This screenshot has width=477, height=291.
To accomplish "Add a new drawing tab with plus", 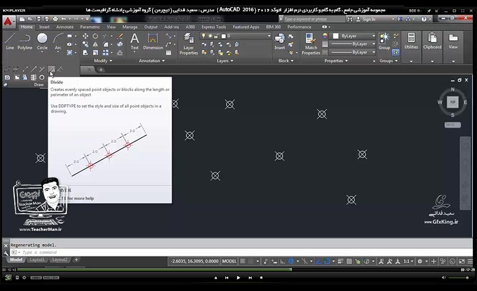I will pyautogui.click(x=101, y=70).
